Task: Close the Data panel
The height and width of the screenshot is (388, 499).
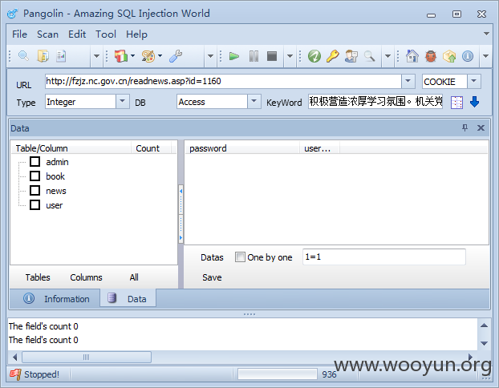Action: [481, 127]
